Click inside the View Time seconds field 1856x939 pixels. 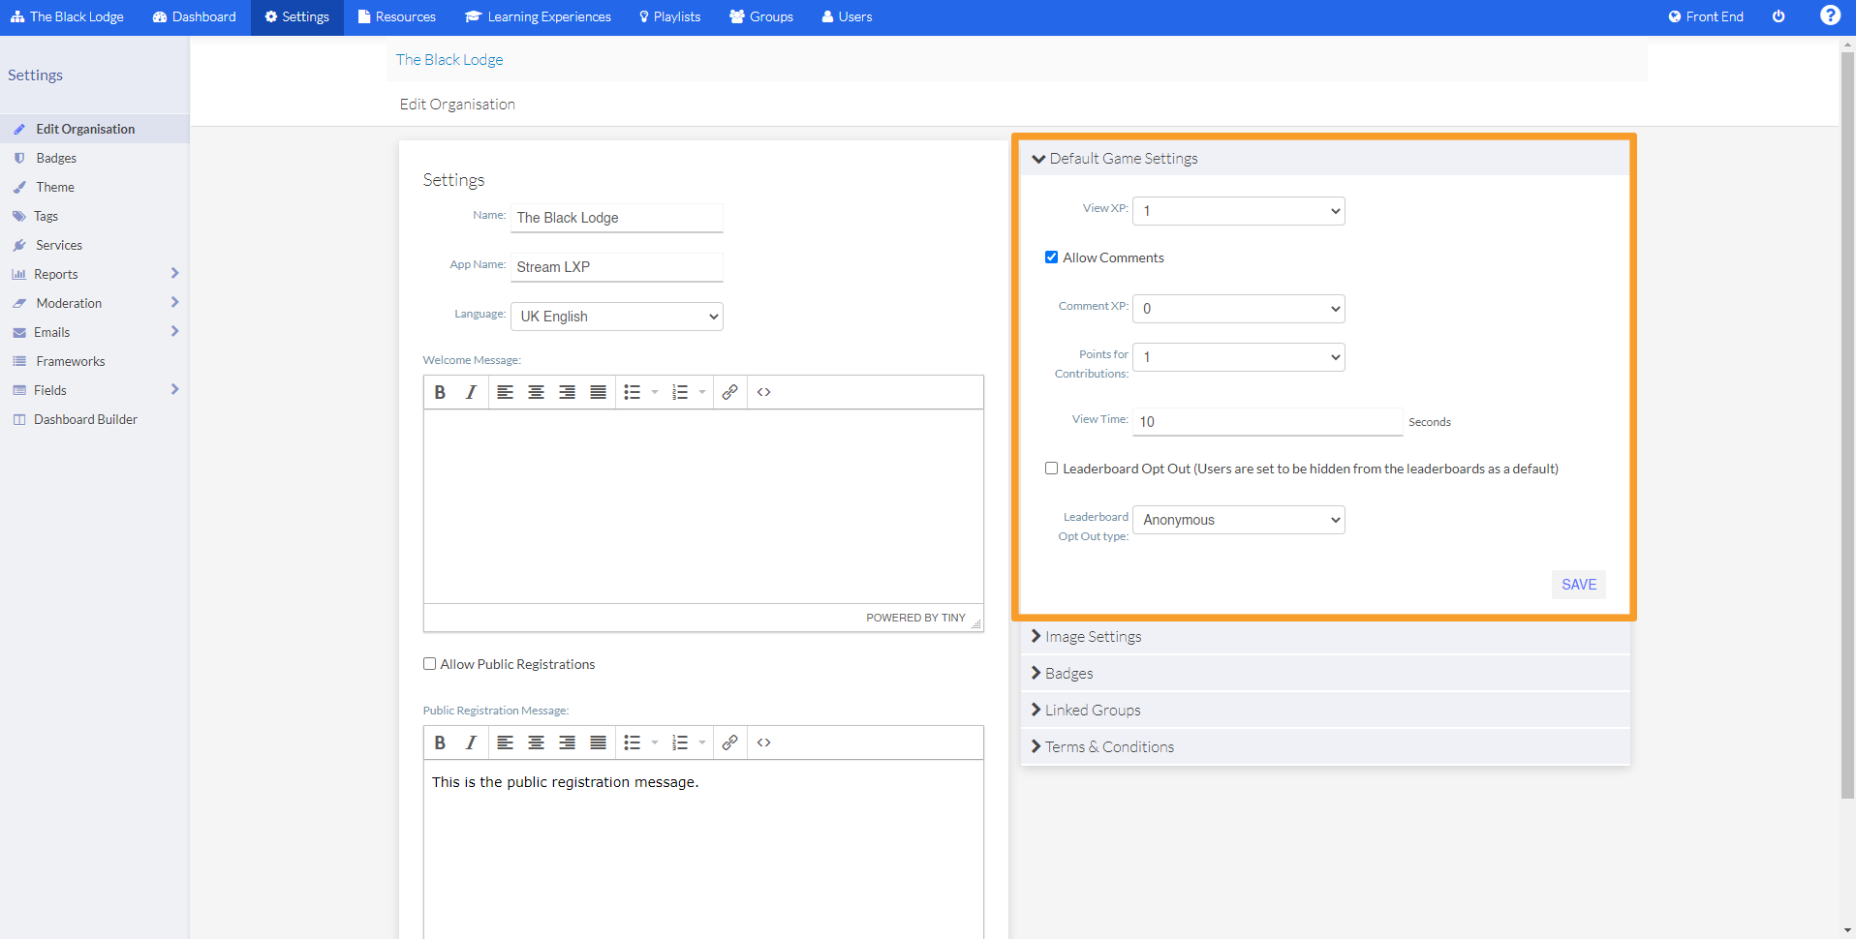[x=1267, y=421]
